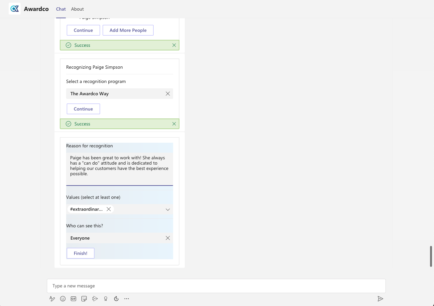This screenshot has height=306, width=434.
Task: Expand the Values dropdown chevron
Action: 168,209
